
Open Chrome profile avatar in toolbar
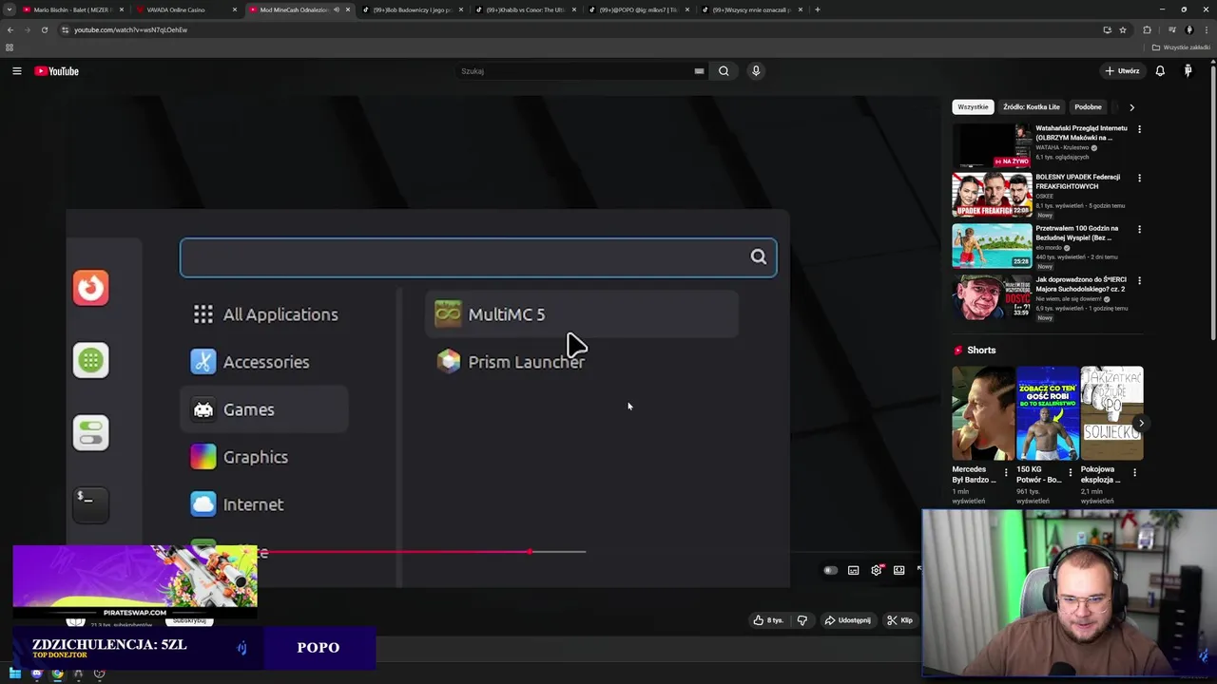pos(1189,29)
